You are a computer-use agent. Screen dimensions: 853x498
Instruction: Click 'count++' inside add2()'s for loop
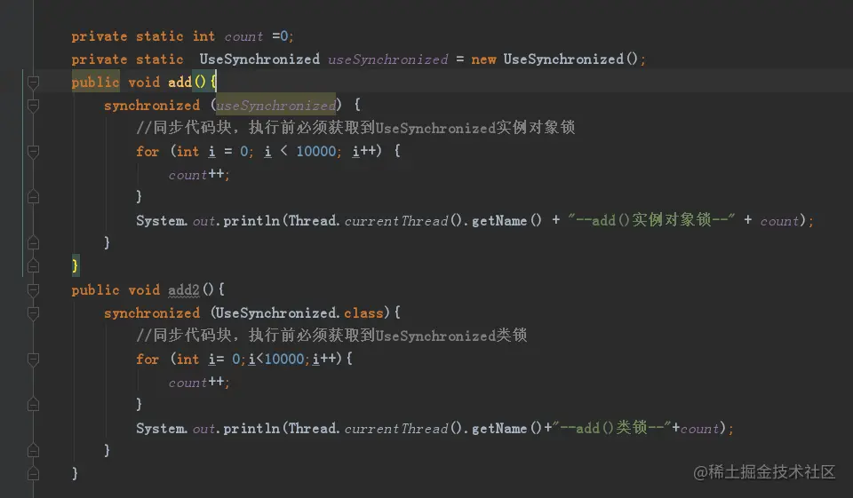196,383
